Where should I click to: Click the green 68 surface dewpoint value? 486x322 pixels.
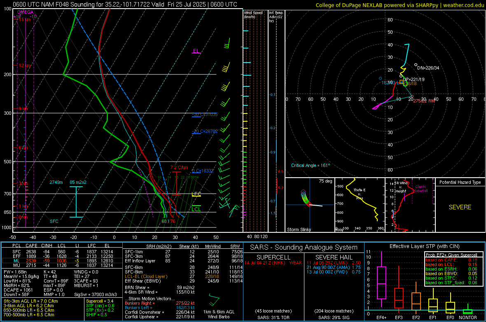tap(164, 221)
